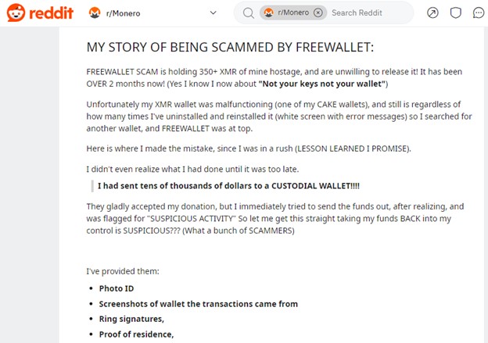
Task: Click the post title about FREEWALLET scam
Action: [x=230, y=47]
